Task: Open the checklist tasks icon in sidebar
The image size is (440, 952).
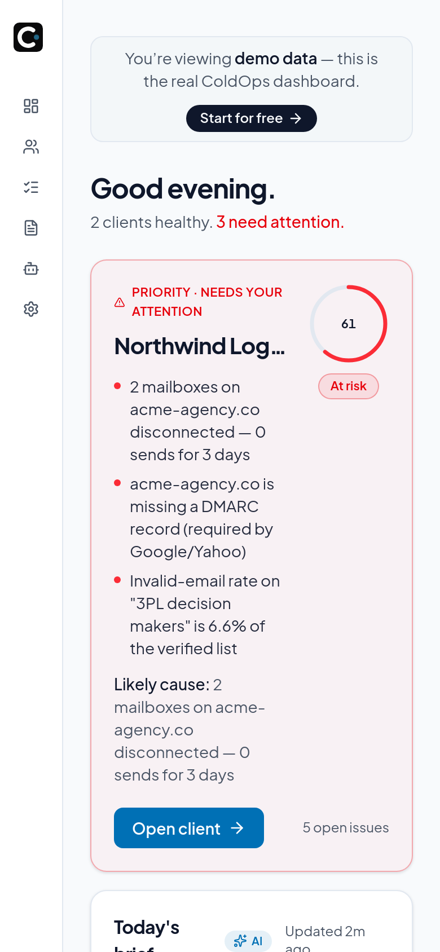Action: pos(31,187)
